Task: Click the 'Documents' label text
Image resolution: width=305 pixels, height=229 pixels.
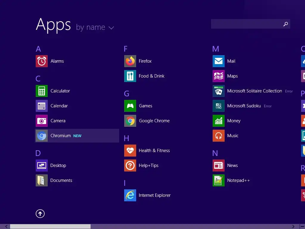Action: point(61,180)
